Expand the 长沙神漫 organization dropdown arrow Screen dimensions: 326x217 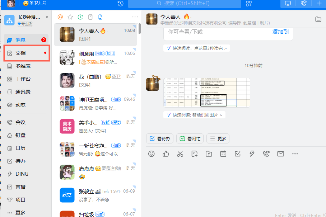click(x=47, y=17)
